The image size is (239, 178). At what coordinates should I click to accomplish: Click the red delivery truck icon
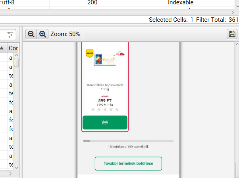tap(120, 54)
